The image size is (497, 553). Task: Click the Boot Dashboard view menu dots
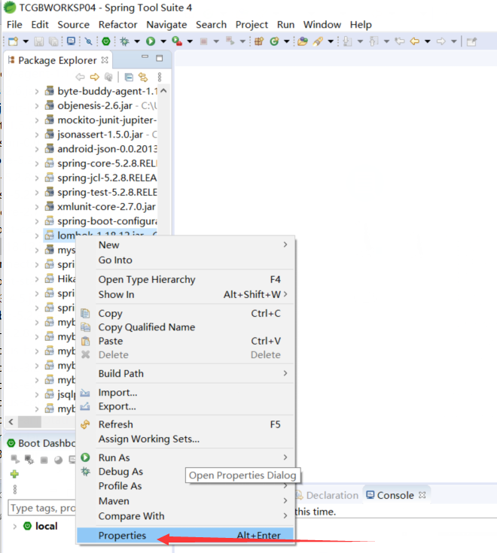14,489
